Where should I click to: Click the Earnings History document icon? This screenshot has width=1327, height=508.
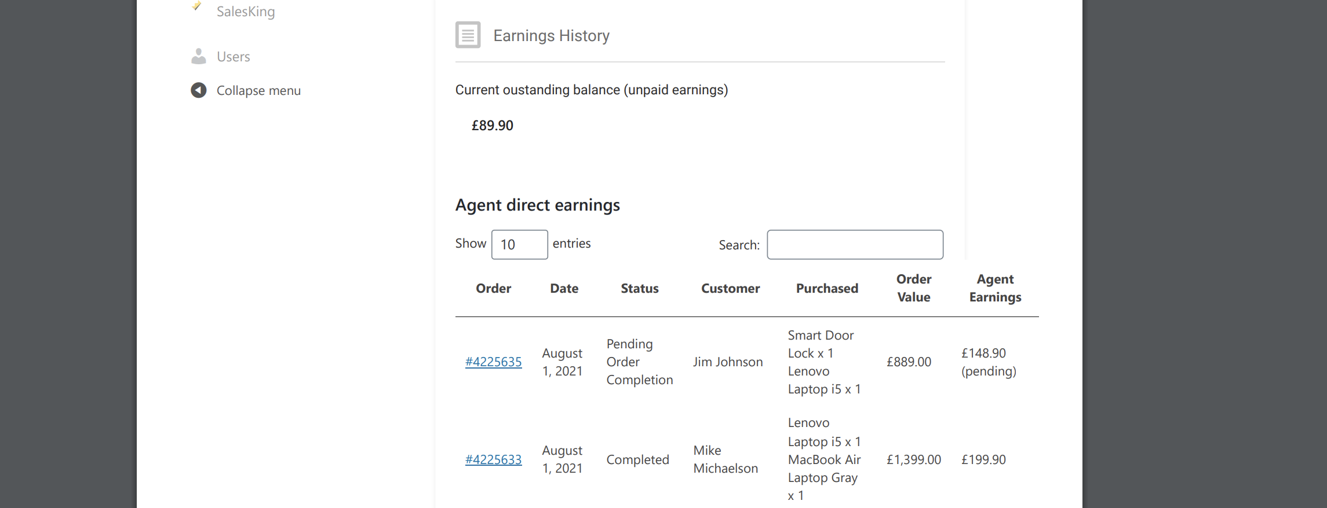coord(468,35)
